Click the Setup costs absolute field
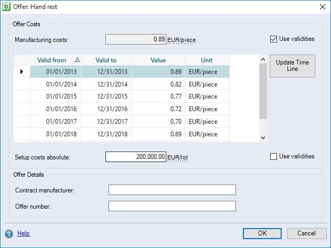The width and height of the screenshot is (331, 248). click(136, 157)
